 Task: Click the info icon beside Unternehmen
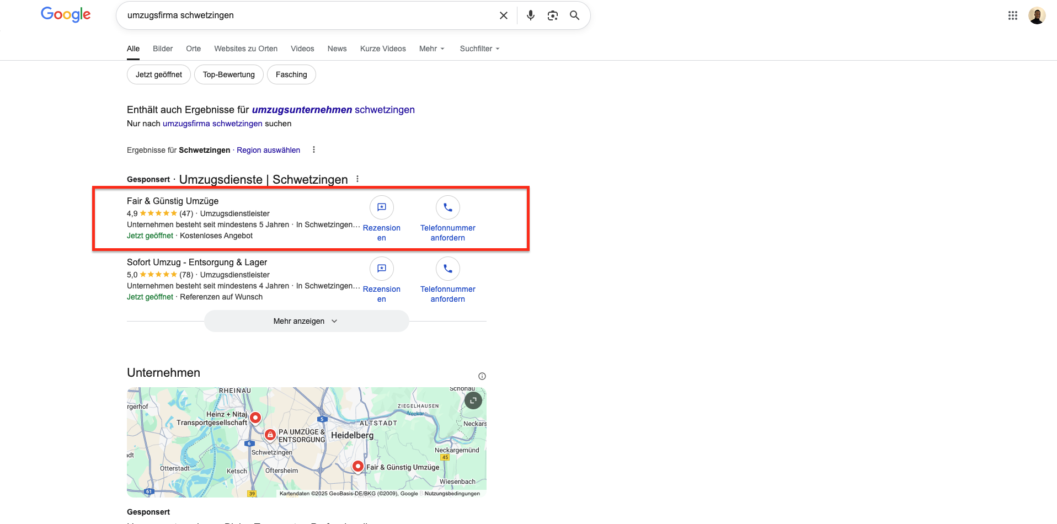point(482,376)
